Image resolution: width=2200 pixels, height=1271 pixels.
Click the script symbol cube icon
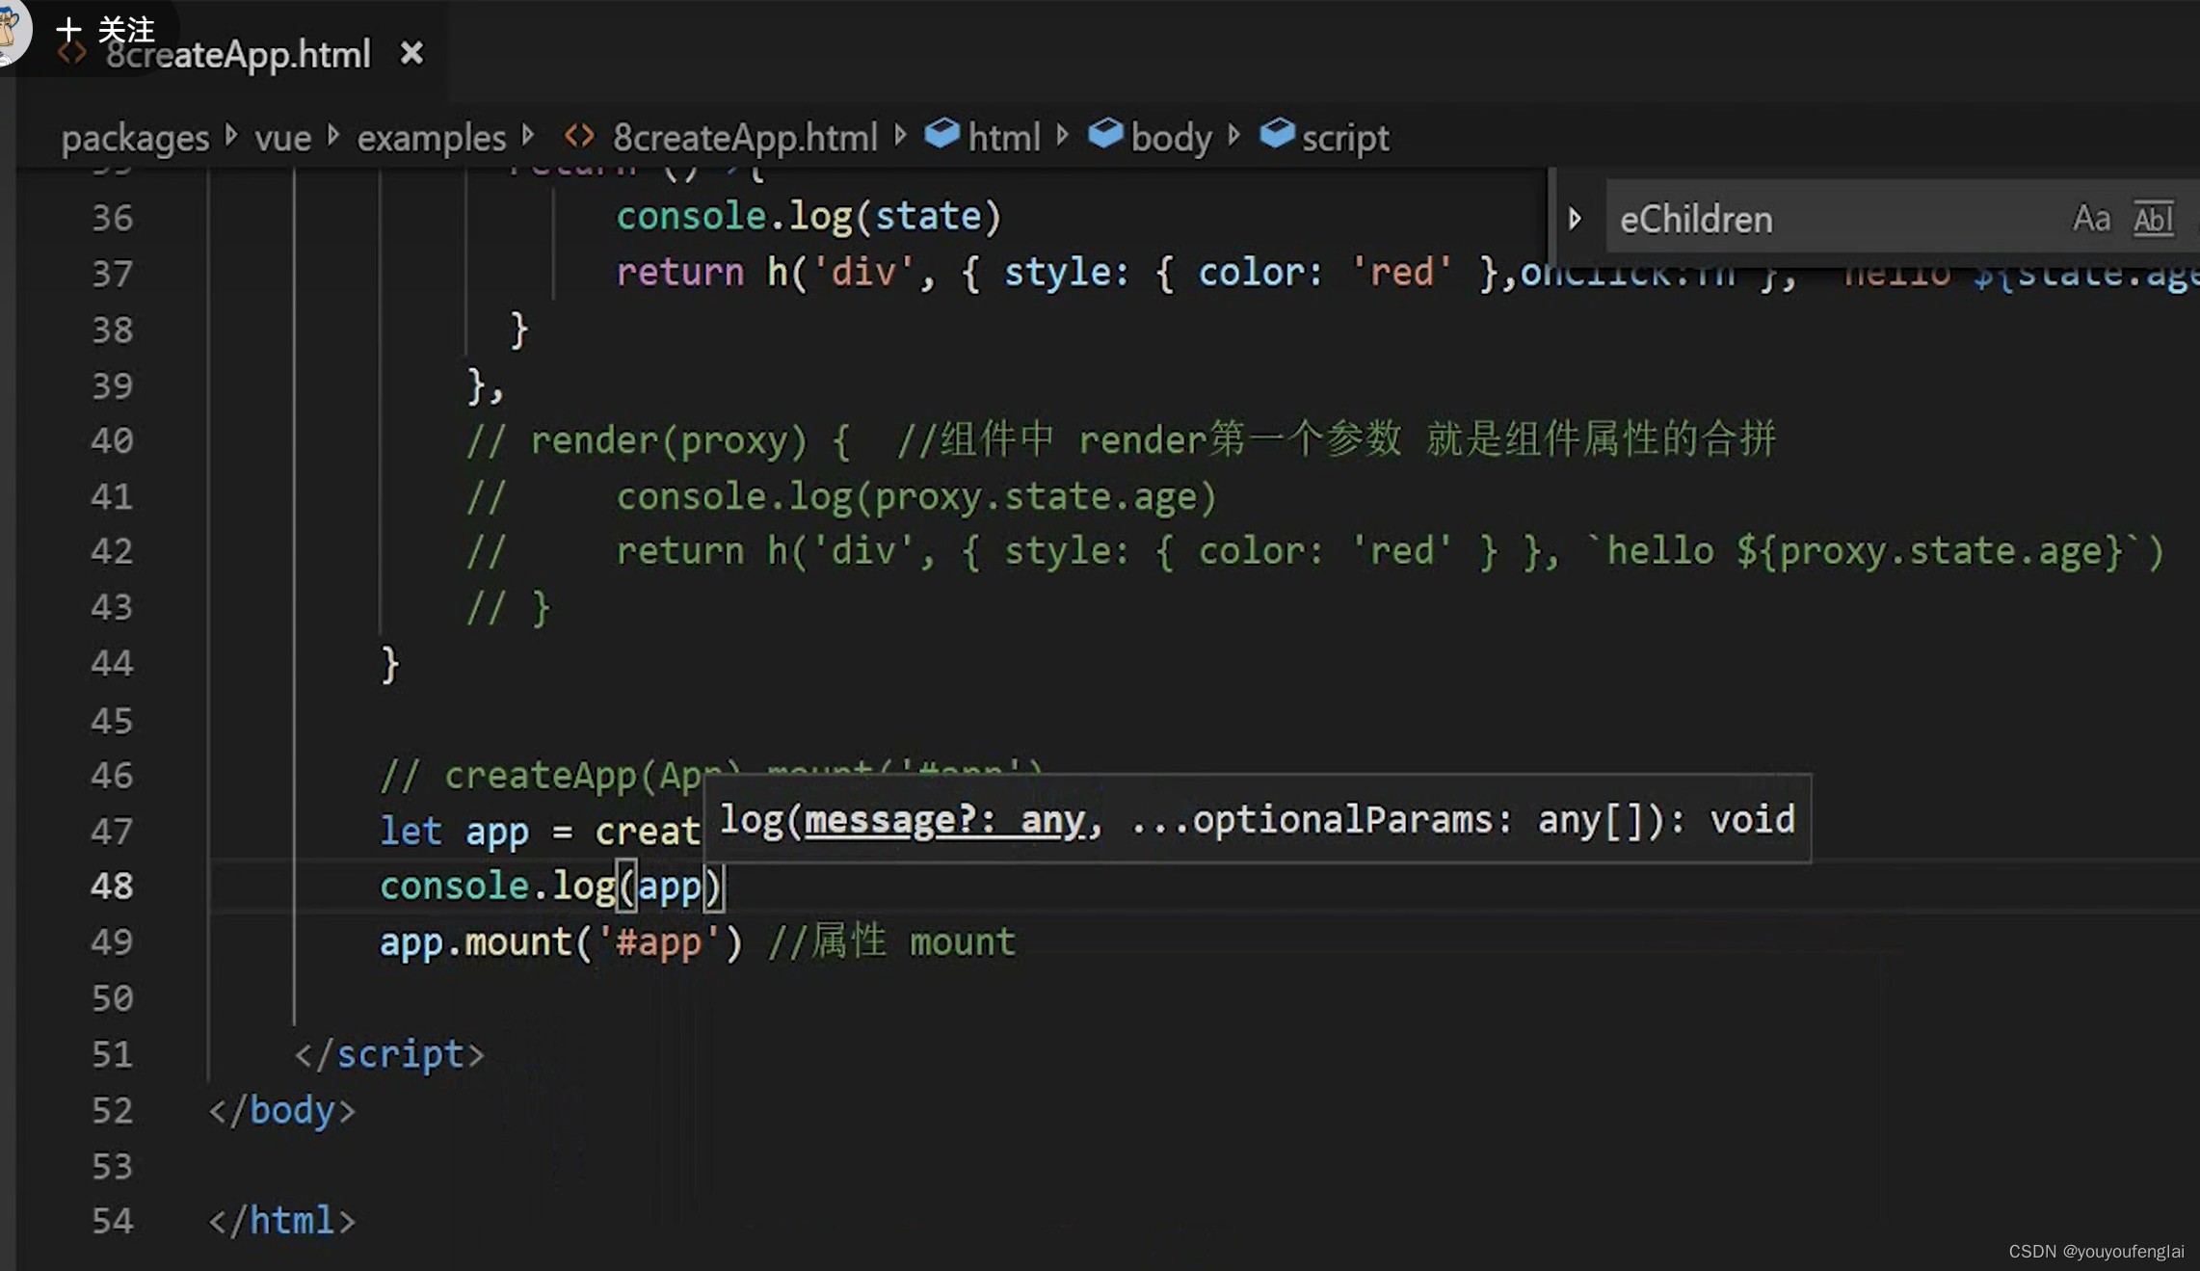pos(1277,134)
